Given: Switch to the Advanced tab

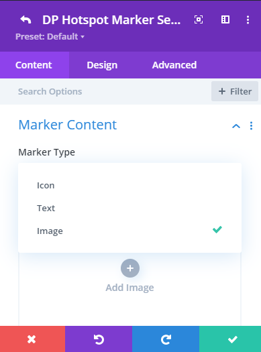Looking at the screenshot, I should point(174,65).
